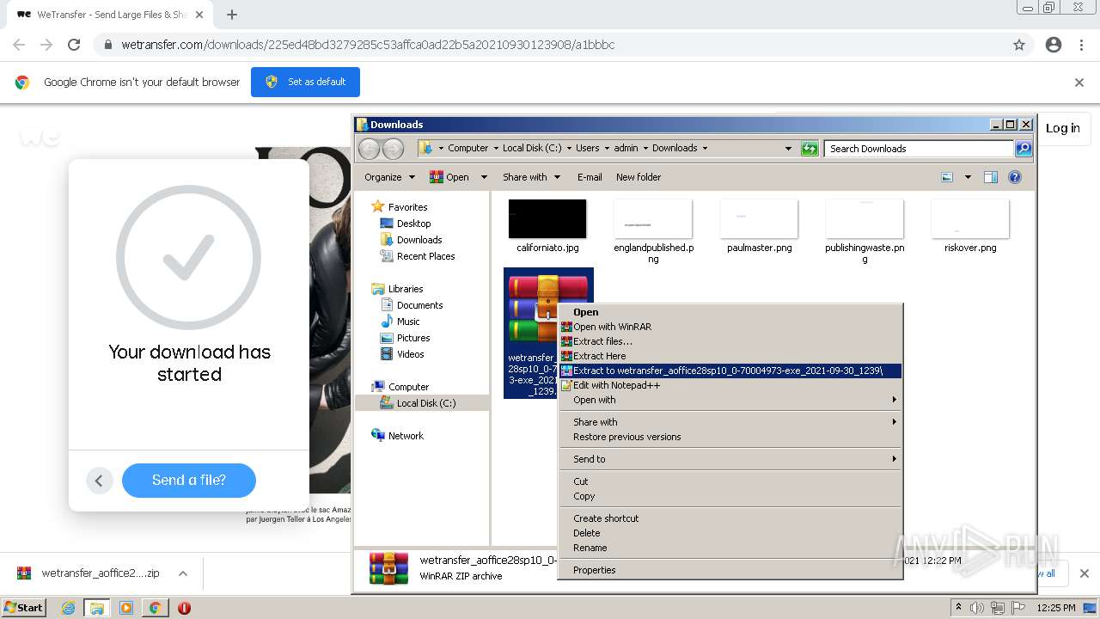Select Documents library

pos(419,305)
